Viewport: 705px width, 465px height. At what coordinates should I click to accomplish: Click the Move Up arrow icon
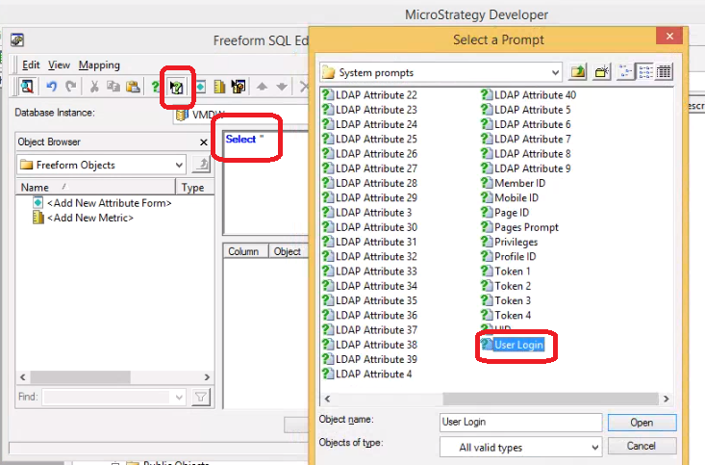[x=263, y=87]
